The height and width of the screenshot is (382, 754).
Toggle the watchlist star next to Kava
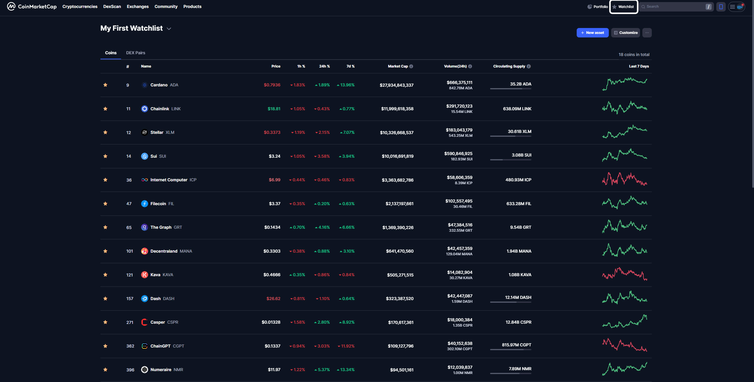[105, 274]
